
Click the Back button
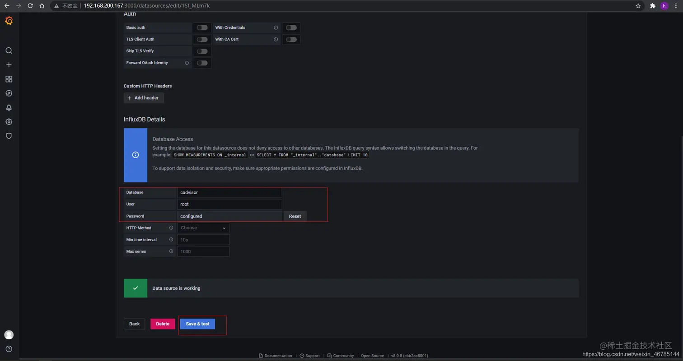(x=135, y=324)
